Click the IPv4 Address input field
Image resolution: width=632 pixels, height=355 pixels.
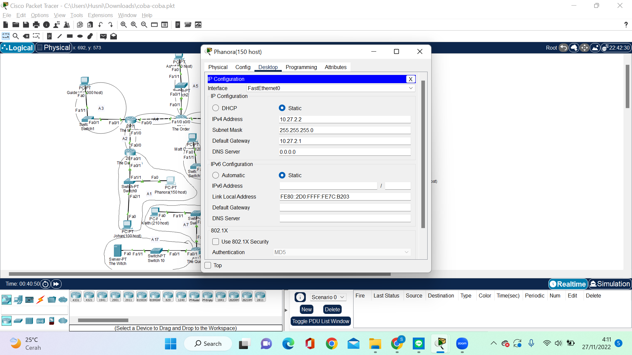(345, 119)
